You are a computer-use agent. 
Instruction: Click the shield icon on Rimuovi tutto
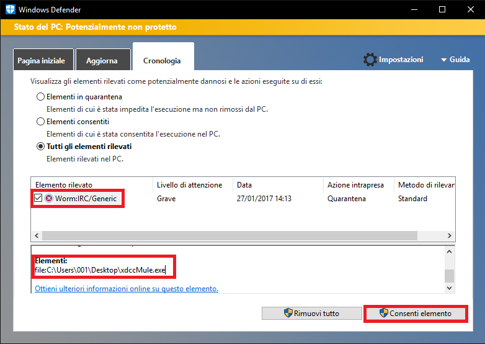[288, 313]
